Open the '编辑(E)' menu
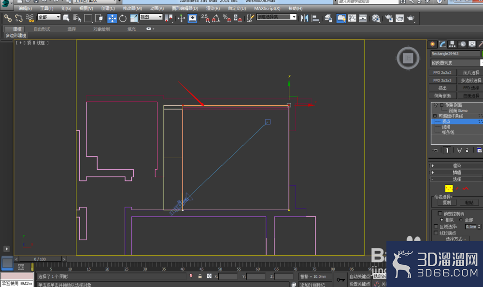 (25, 8)
